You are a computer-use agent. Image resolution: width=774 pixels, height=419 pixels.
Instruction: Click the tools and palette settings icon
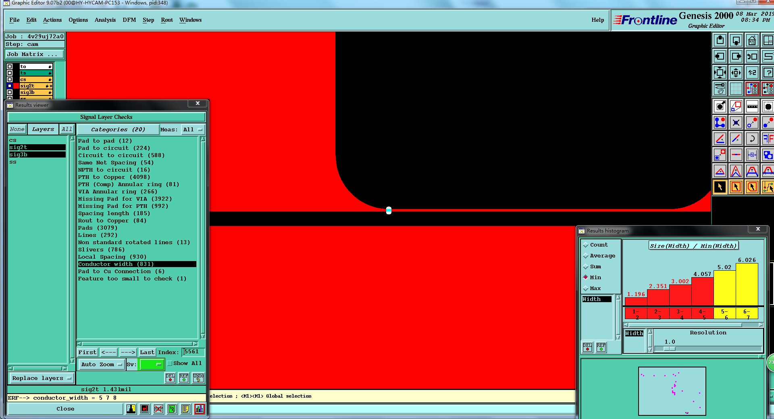[x=720, y=89]
